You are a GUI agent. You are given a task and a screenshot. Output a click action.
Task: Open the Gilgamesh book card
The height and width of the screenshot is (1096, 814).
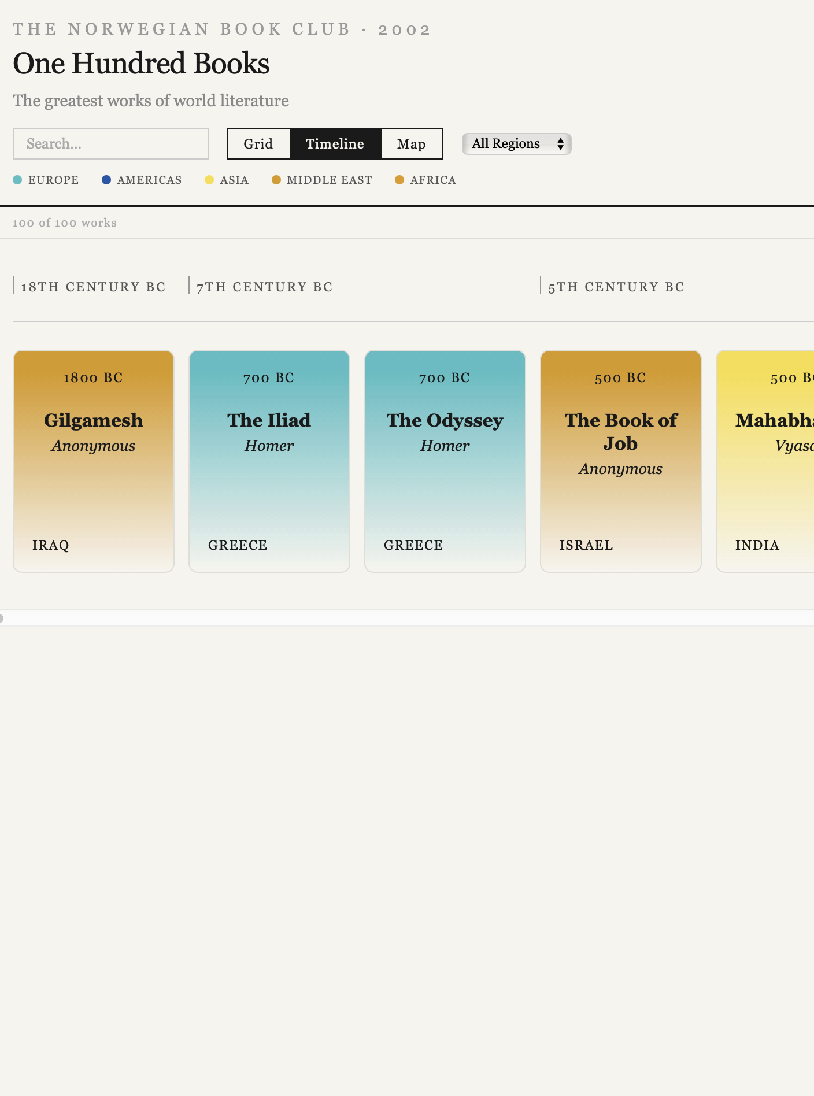coord(94,461)
